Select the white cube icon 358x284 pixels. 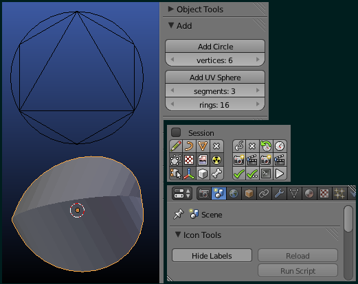[203, 174]
